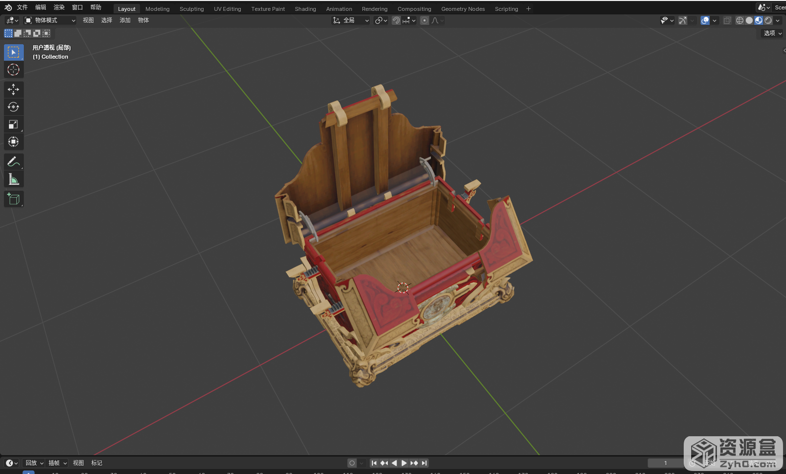Expand the 选项 options dropdown
Screen dimensions: 786x474
(x=773, y=33)
